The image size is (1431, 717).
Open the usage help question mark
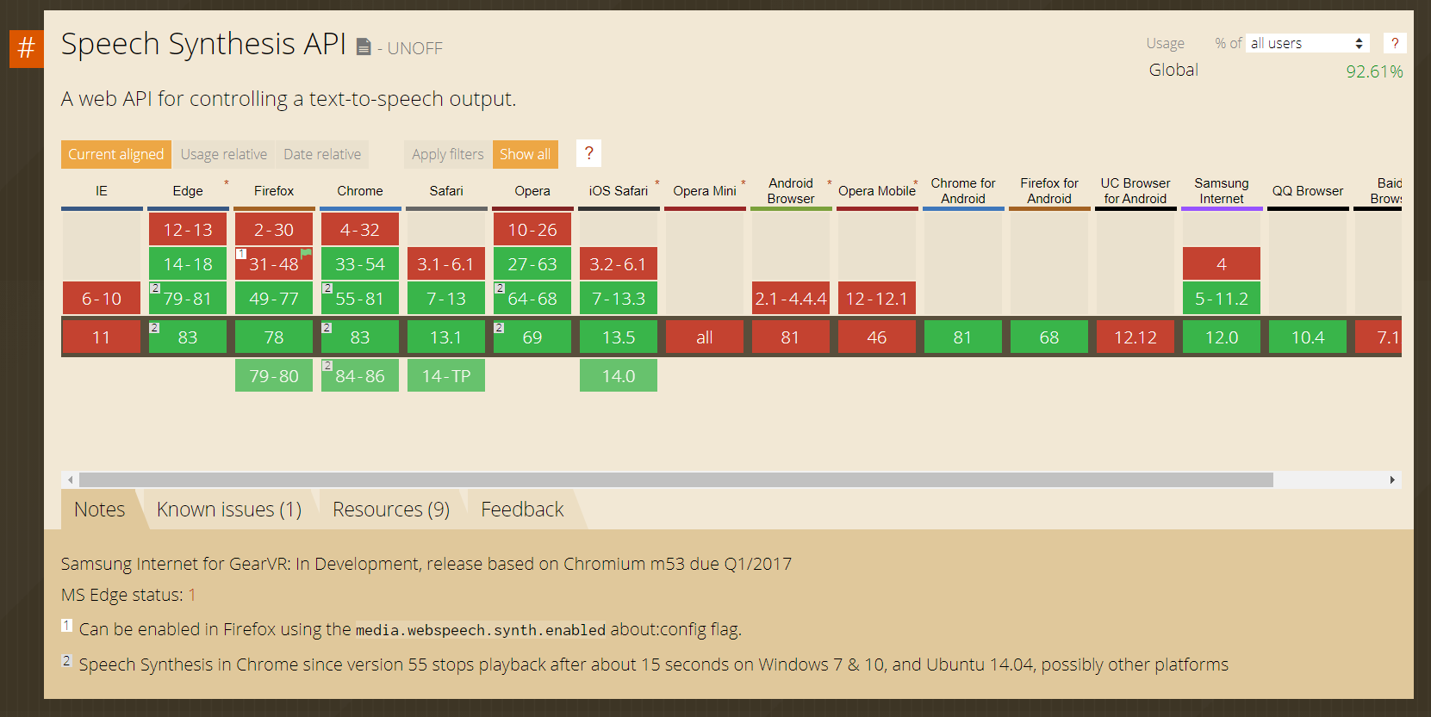1395,43
